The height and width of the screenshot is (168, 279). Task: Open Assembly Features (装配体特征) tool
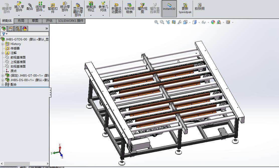(91, 7)
